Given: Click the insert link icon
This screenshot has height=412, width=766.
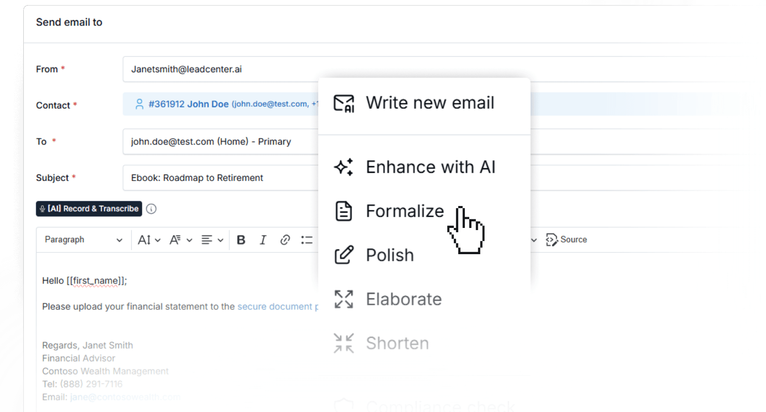Looking at the screenshot, I should point(285,240).
